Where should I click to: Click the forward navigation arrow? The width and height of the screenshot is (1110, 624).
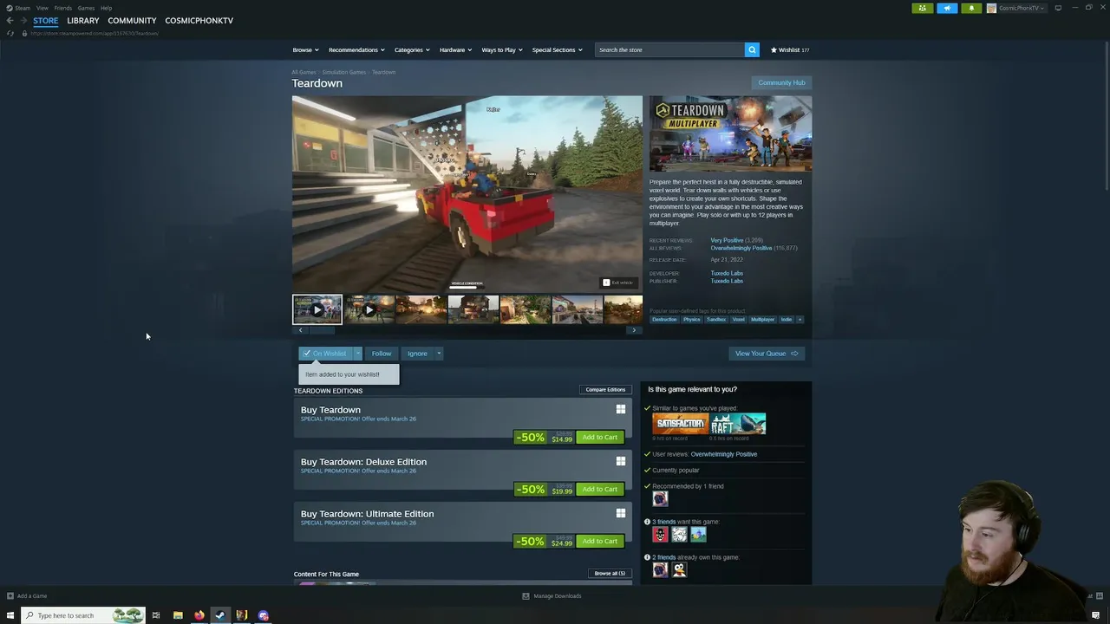coord(23,21)
